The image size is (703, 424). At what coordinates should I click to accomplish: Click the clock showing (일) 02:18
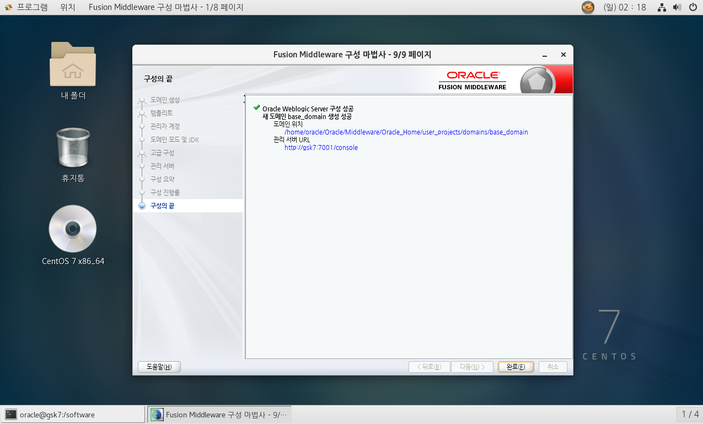[x=625, y=7]
